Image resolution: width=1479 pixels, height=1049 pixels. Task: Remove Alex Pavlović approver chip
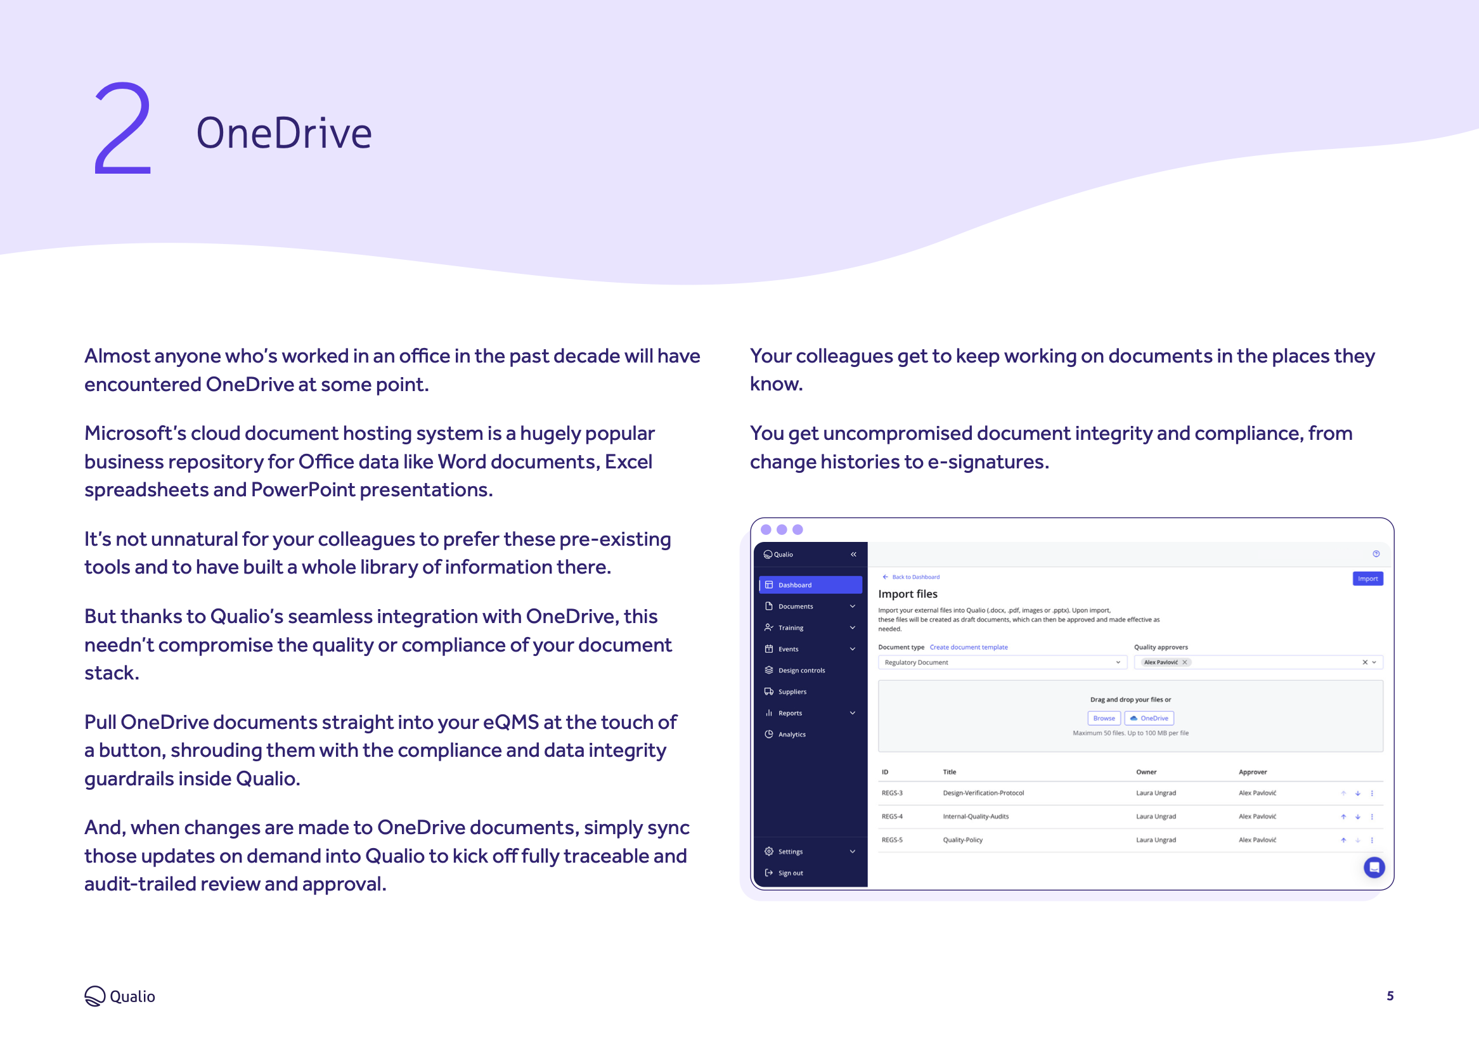coord(1184,662)
